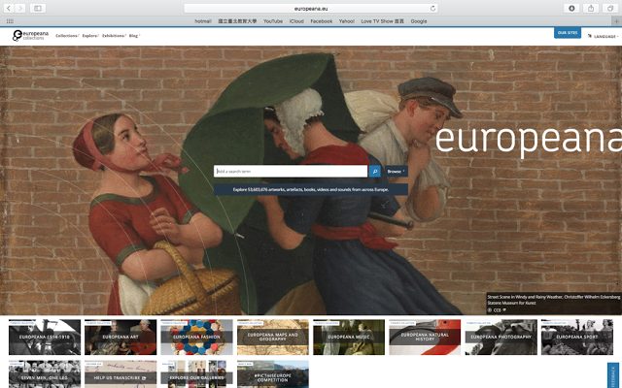Open the Browse dropdown
This screenshot has width=622, height=388.
pos(397,172)
